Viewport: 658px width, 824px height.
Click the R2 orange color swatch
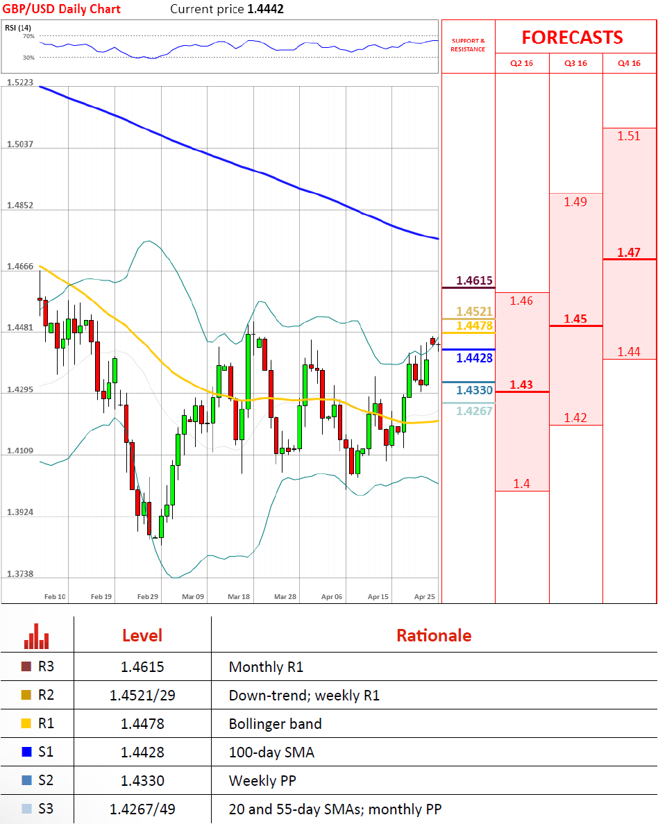(26, 695)
